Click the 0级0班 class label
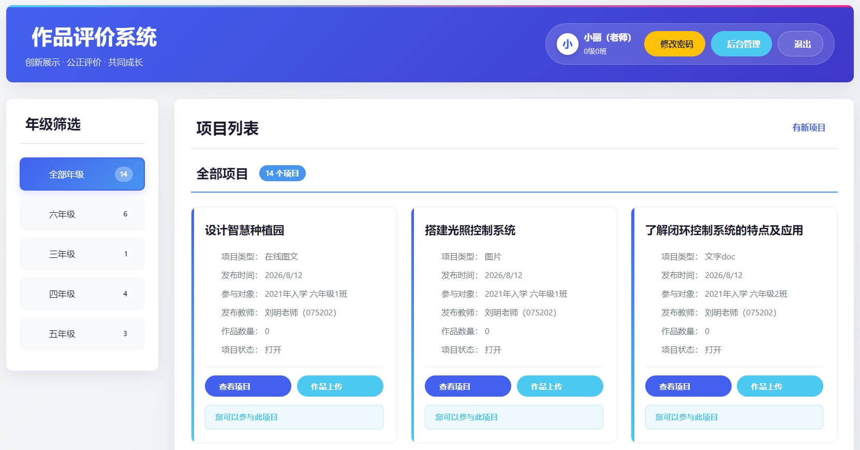860x450 pixels. [x=595, y=51]
